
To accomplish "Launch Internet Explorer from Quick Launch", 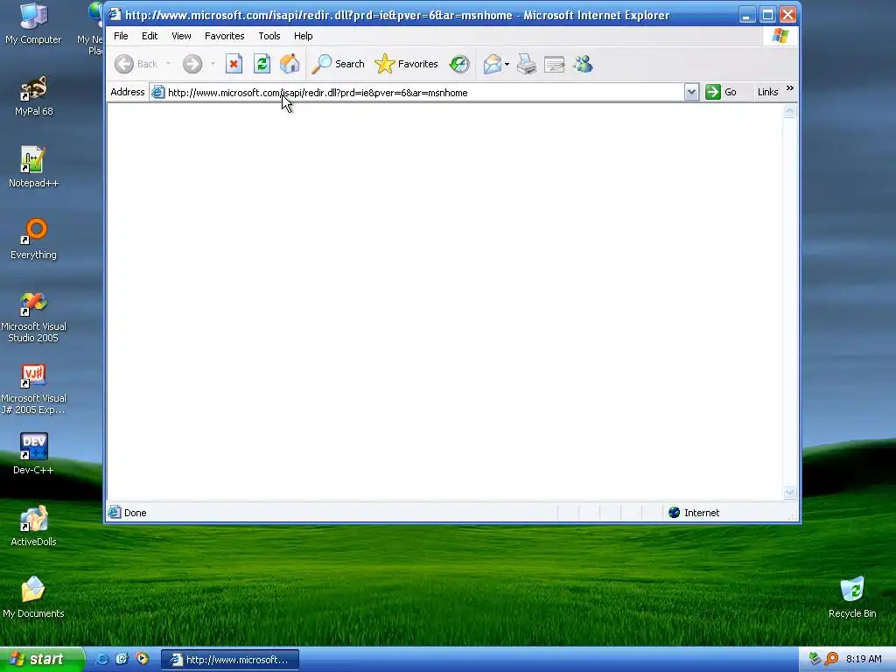I will point(101,659).
